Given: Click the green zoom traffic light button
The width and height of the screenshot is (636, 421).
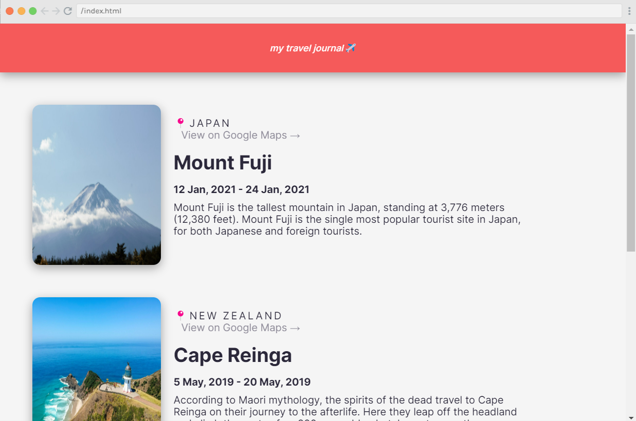Looking at the screenshot, I should (x=33, y=10).
